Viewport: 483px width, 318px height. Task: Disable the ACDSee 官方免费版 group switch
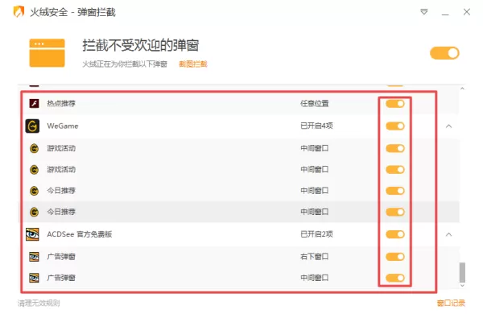click(x=395, y=234)
